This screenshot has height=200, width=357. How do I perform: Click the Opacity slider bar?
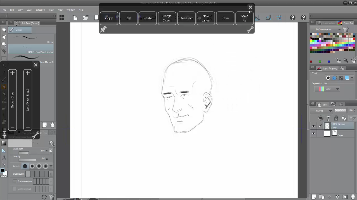27,160
